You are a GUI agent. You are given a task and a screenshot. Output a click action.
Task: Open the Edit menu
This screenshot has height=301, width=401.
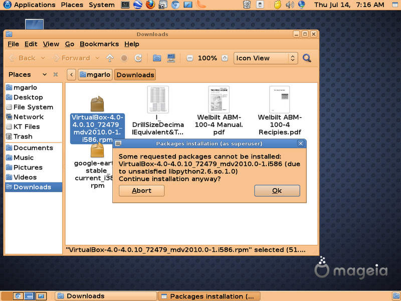point(31,44)
